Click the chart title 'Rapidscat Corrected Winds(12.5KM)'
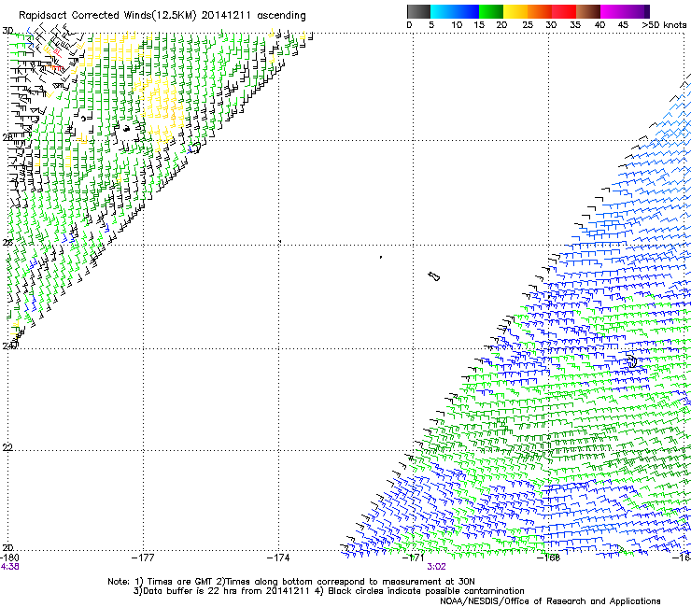Viewport: 691px width, 607px height. 107,16
